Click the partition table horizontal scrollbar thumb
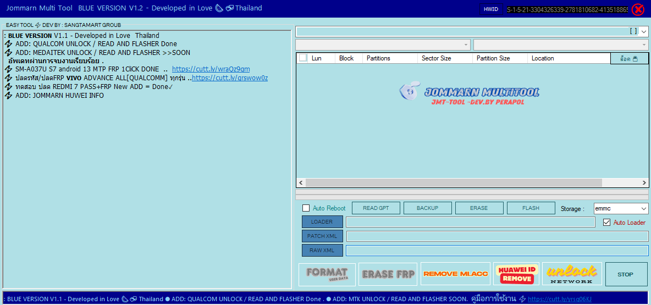 [x=454, y=182]
